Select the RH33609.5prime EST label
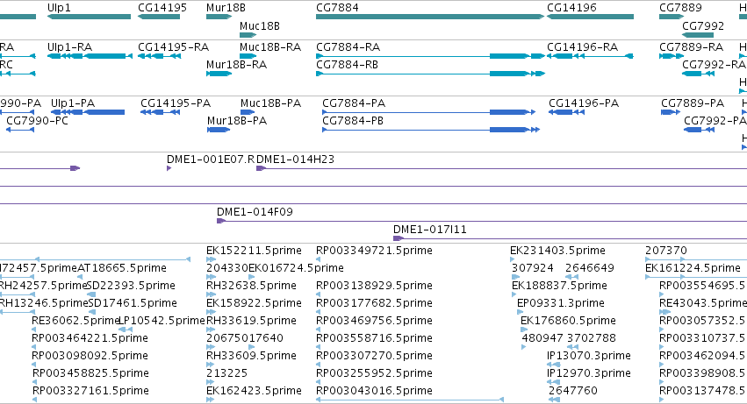Screen dimensions: 747x404 click(252, 356)
